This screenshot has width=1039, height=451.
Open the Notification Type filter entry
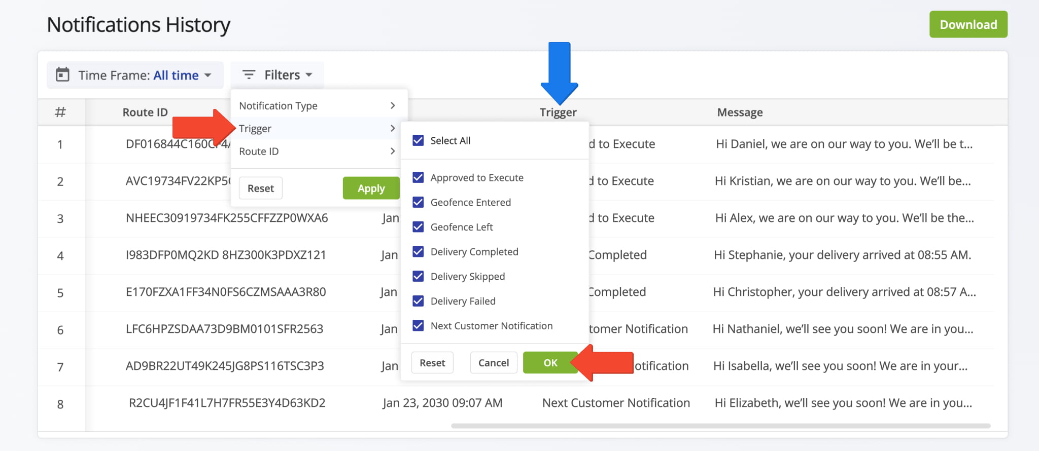click(x=278, y=105)
